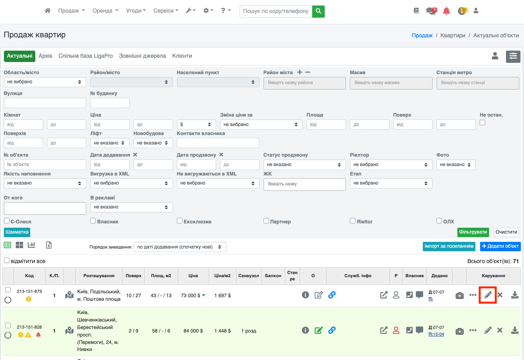The width and height of the screenshot is (524, 360).
Task: Expand the Рієлтор dropdown
Action: click(x=391, y=165)
